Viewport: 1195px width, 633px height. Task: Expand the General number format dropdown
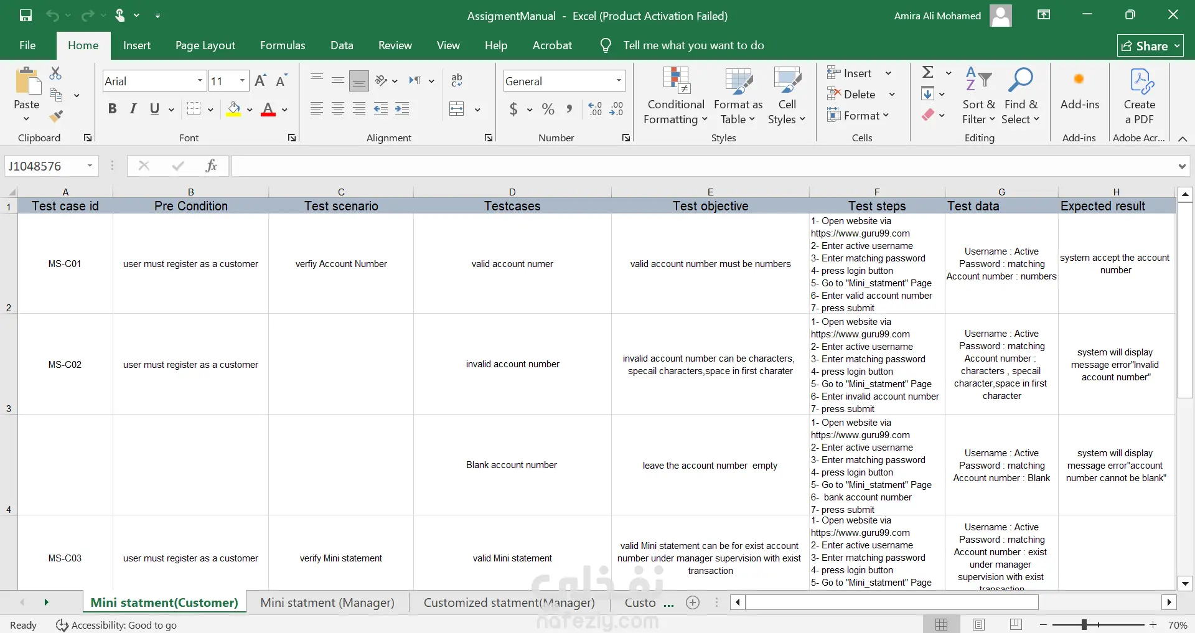[619, 81]
